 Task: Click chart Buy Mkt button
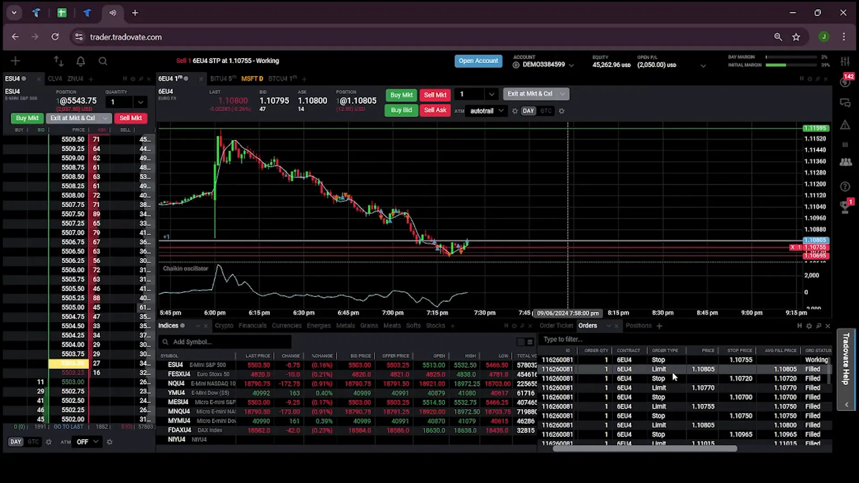[x=401, y=95]
